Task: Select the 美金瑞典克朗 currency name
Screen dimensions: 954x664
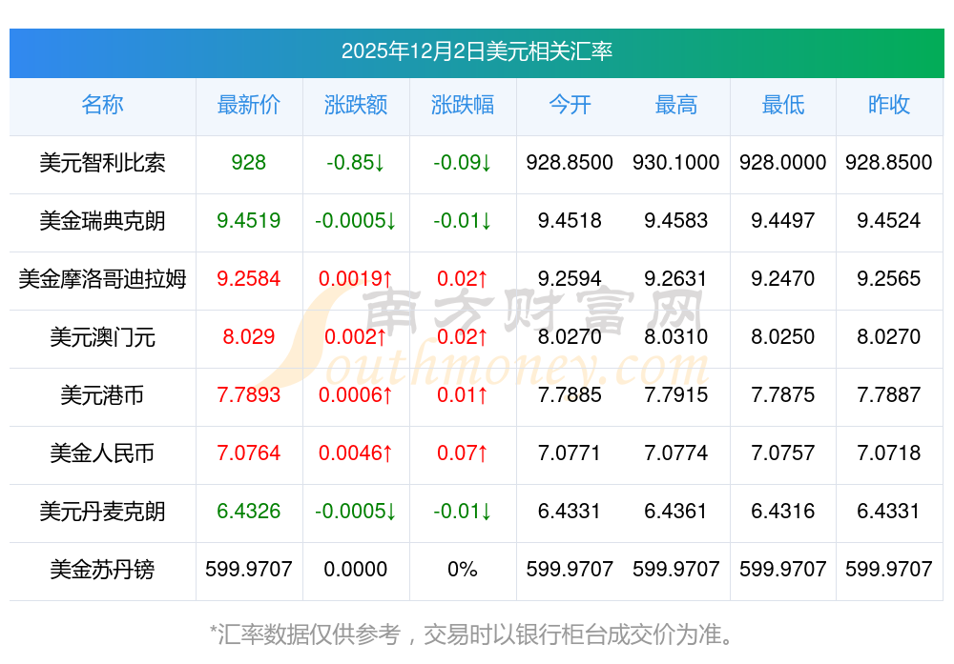Action: (102, 221)
